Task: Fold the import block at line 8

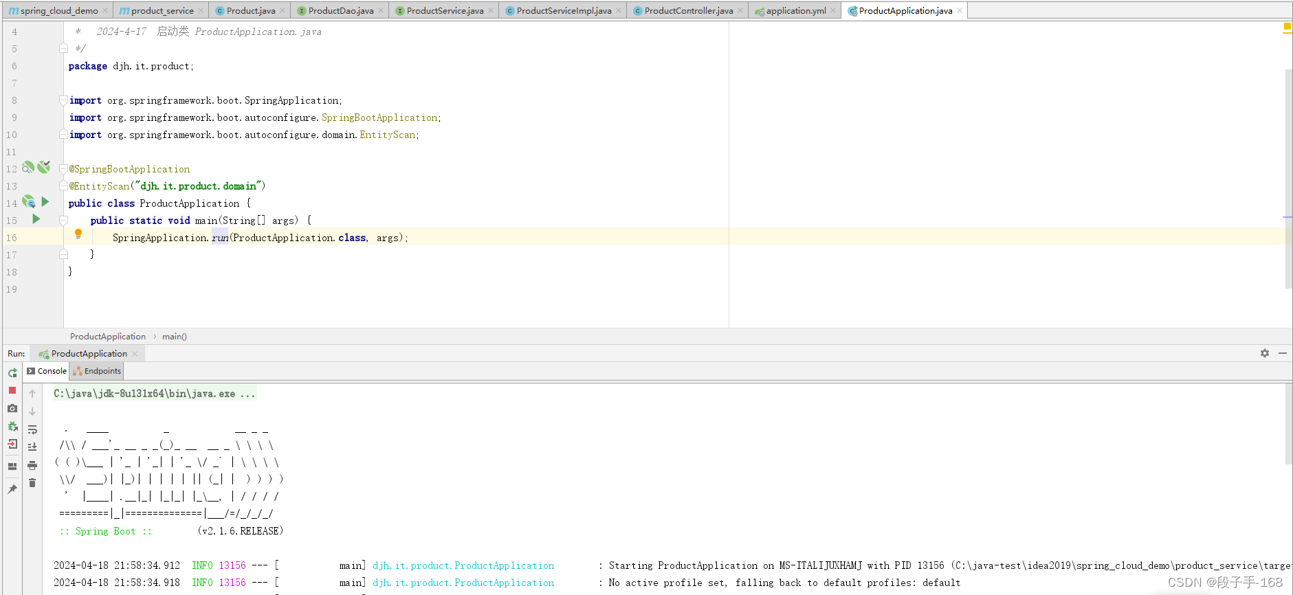Action: [63, 100]
